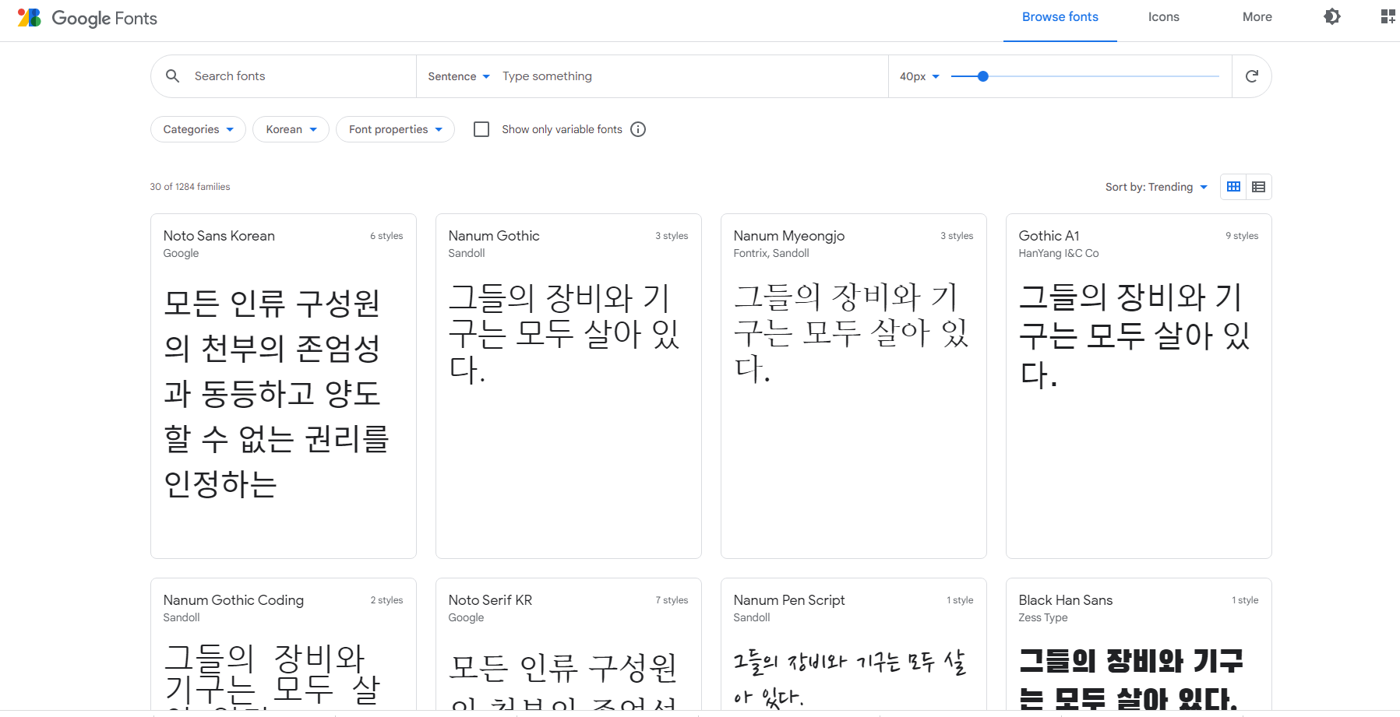This screenshot has width=1400, height=717.
Task: Open the Sentence preview type dropdown
Action: [459, 76]
